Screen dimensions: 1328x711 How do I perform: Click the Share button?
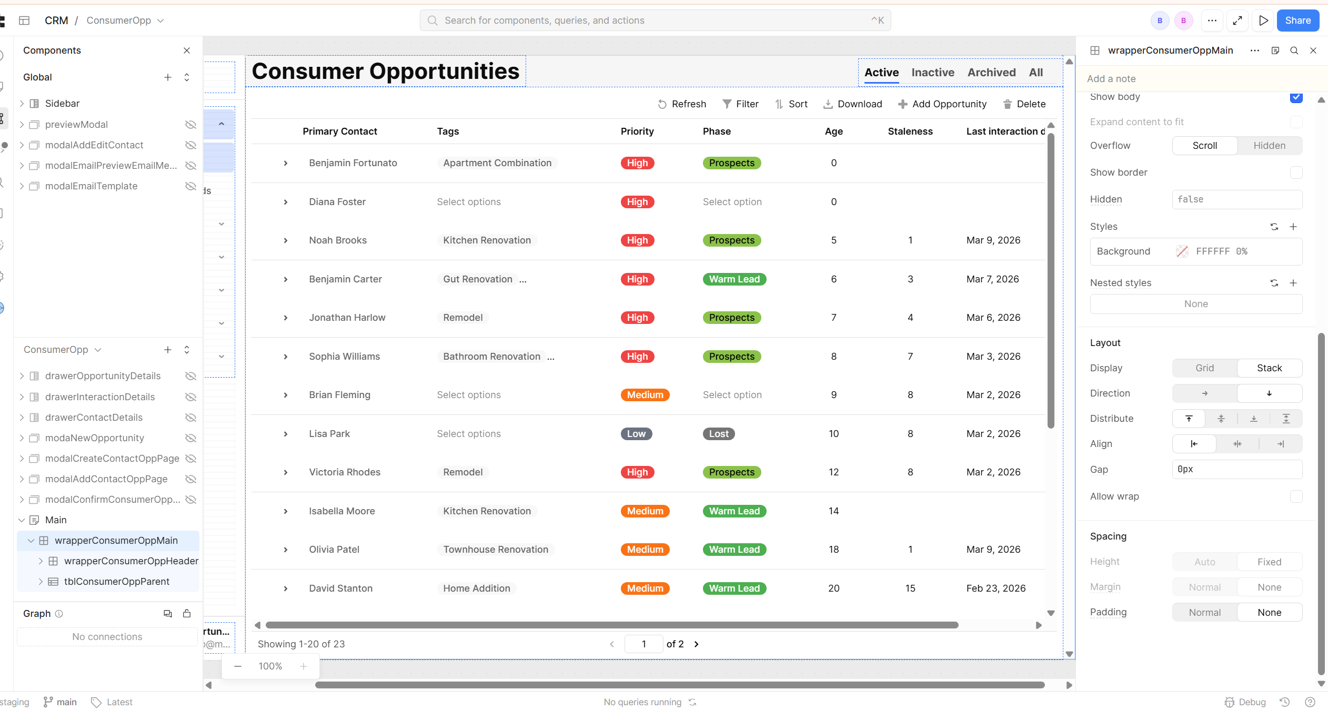(1297, 21)
